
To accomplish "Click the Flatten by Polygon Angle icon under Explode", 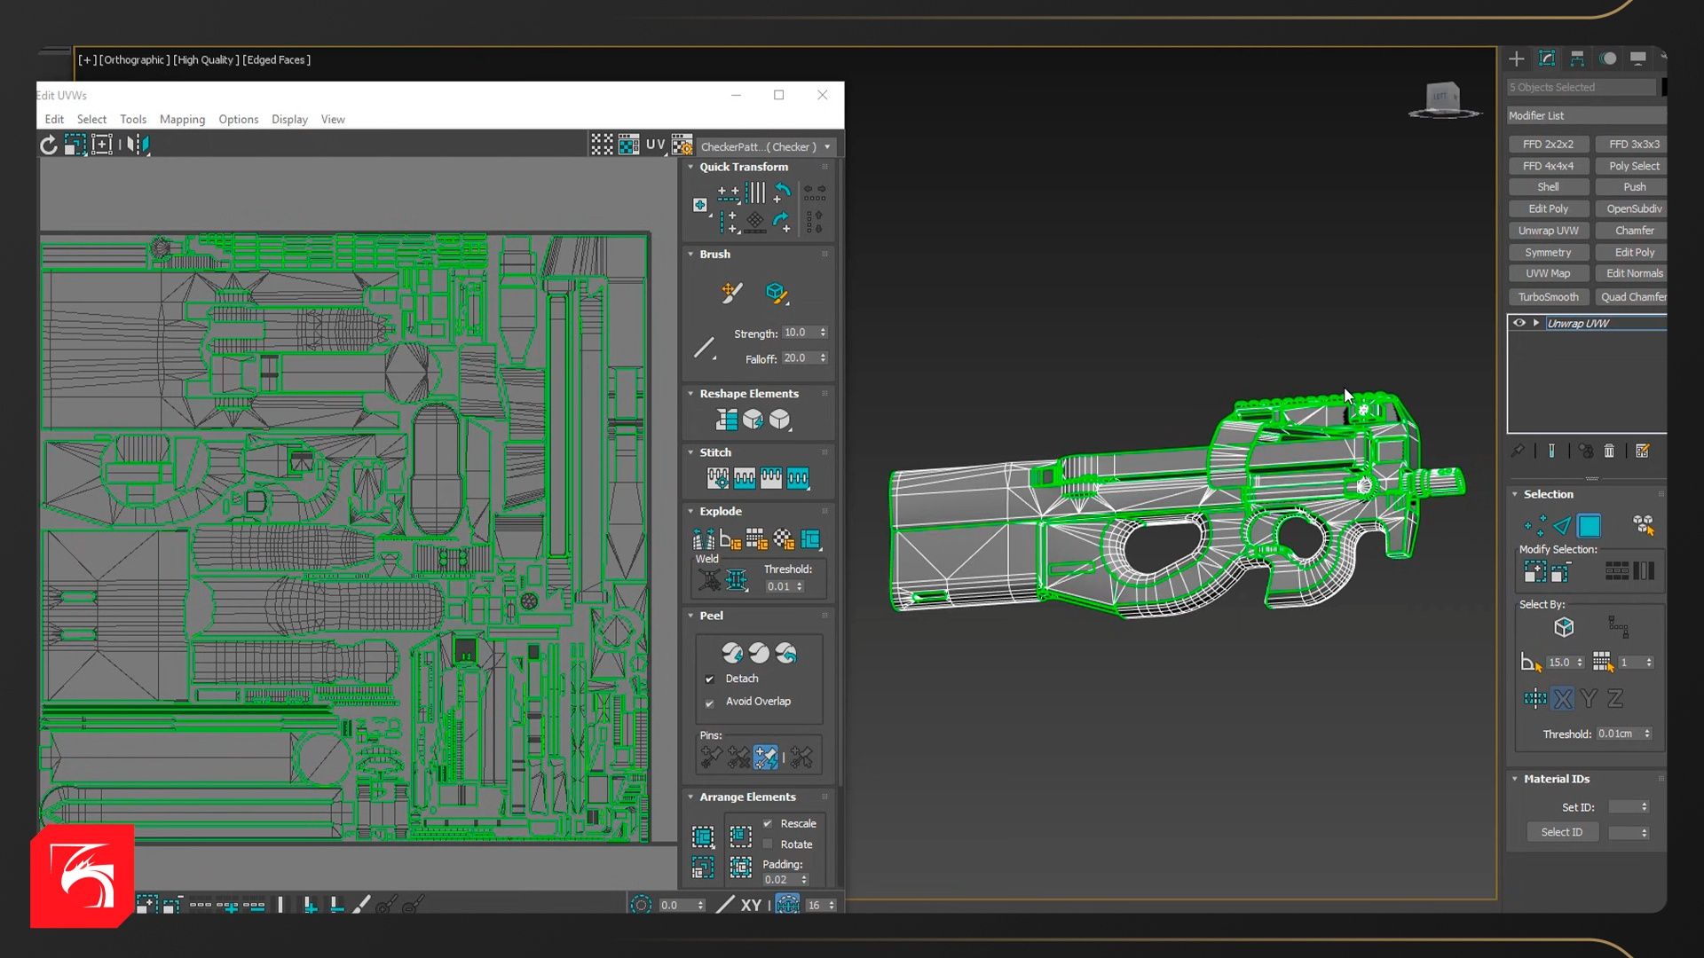I will point(730,539).
